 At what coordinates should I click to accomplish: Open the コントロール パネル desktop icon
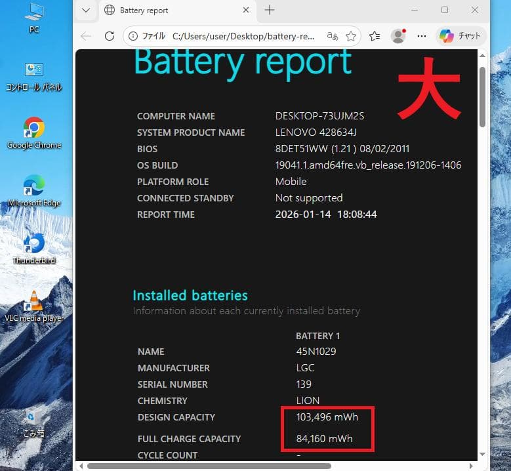[x=34, y=77]
